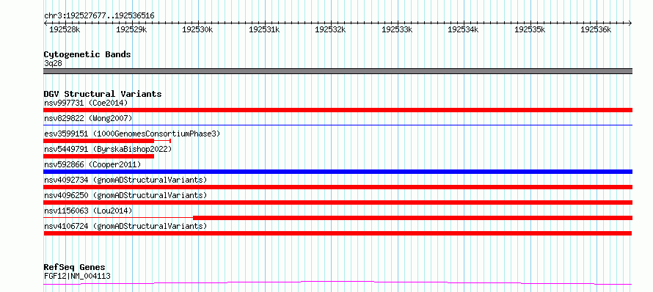Click the 192533k ruler tick label
This screenshot has width=653, height=292.
tap(397, 30)
